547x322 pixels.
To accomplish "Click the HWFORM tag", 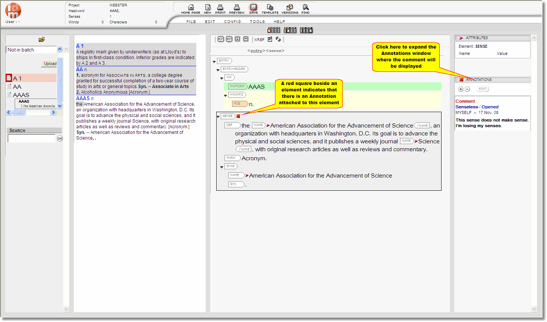I will click(237, 87).
